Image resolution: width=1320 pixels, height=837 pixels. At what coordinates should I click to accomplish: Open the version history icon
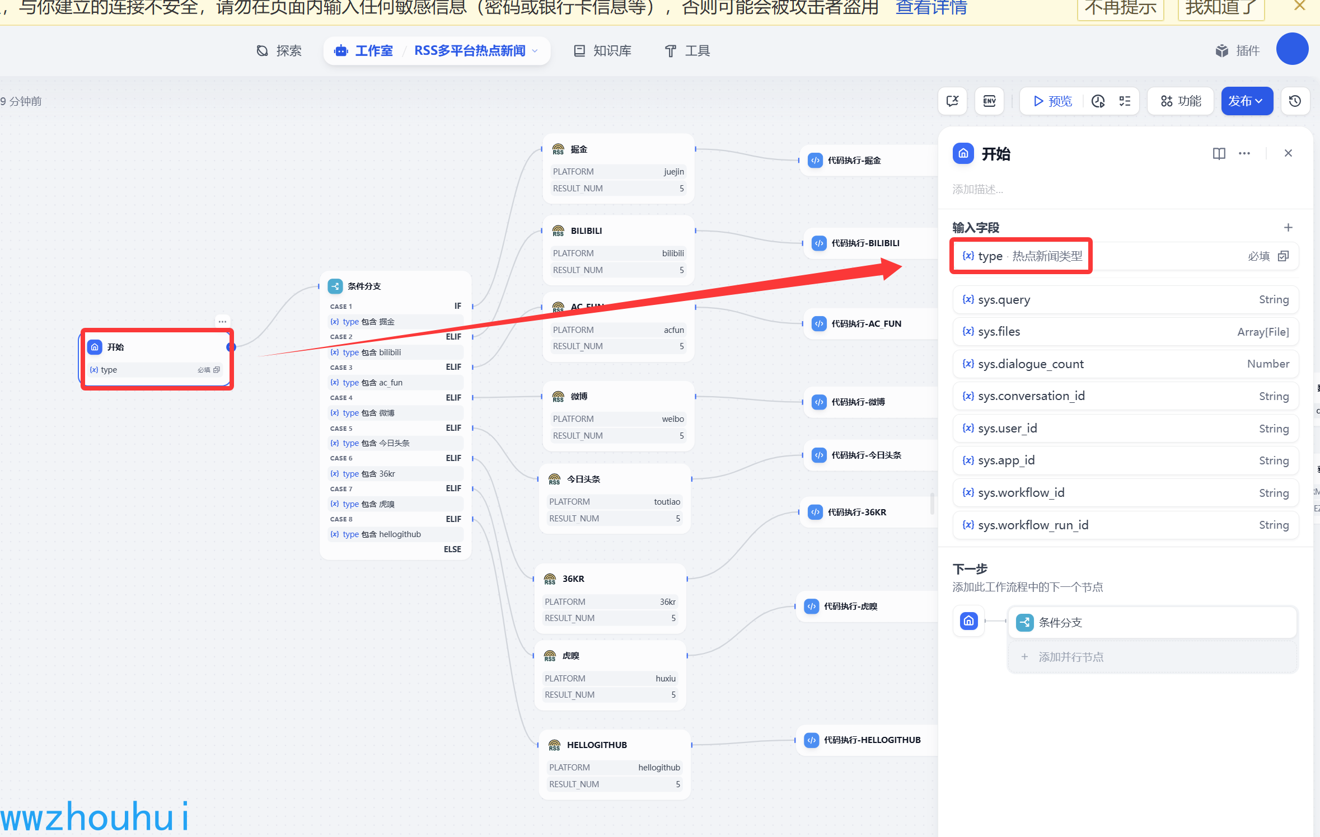click(x=1295, y=101)
